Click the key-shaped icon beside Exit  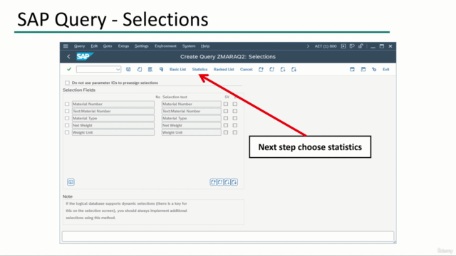tap(374, 70)
